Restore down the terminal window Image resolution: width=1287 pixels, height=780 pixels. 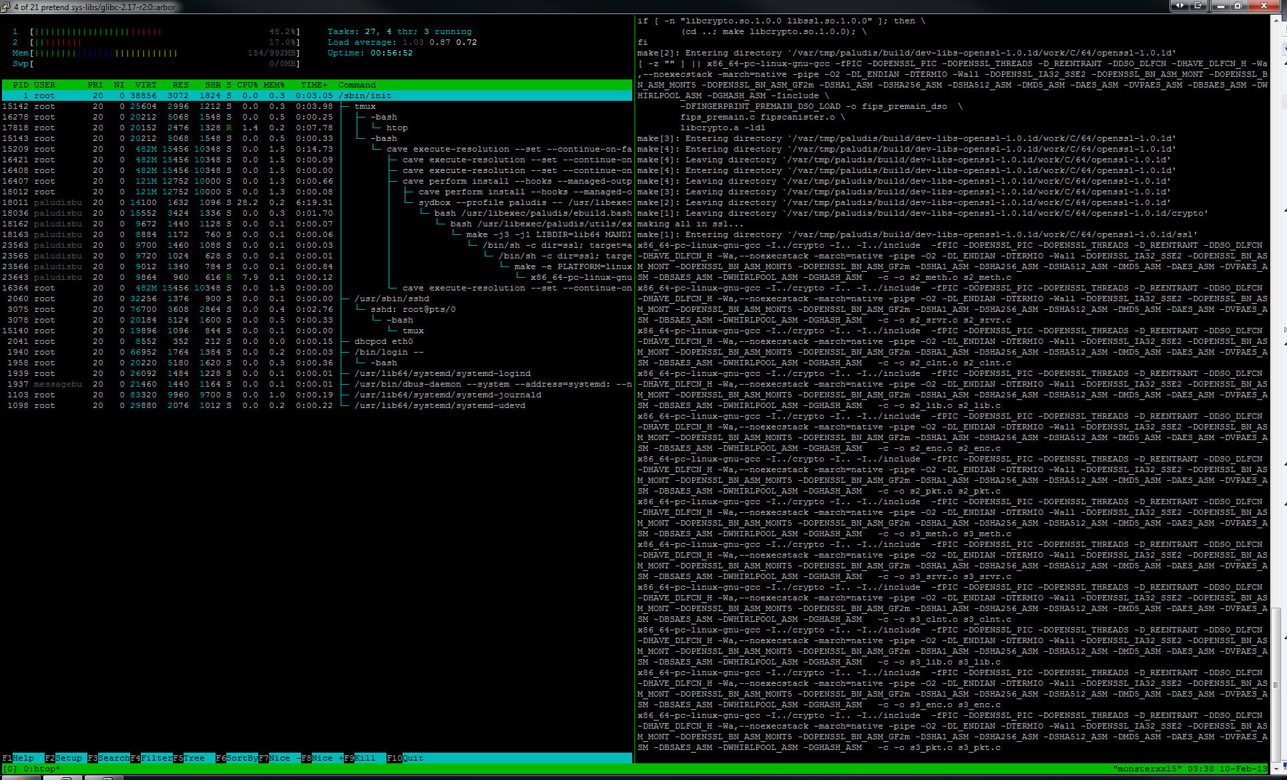tap(1238, 5)
